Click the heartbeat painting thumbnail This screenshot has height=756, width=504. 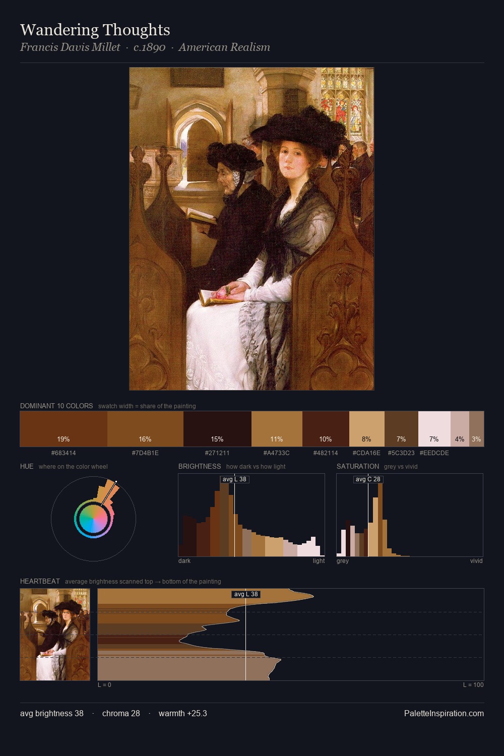(x=55, y=635)
